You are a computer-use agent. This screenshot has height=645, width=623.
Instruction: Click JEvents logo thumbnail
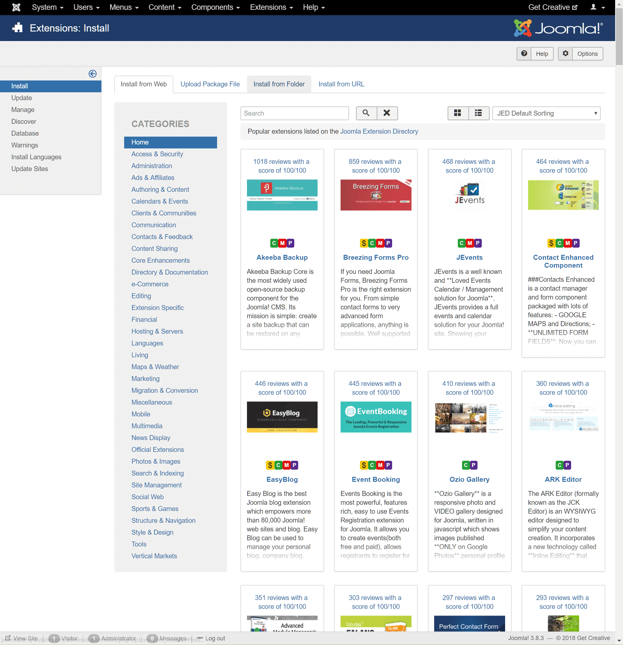tap(469, 193)
